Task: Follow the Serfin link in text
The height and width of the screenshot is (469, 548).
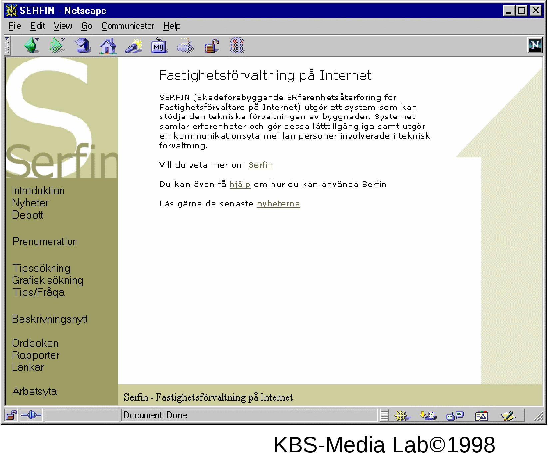Action: pyautogui.click(x=261, y=165)
